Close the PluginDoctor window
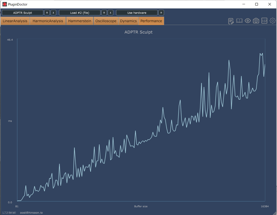Screen dimensions: 277x215 pyautogui.click(x=270, y=4)
